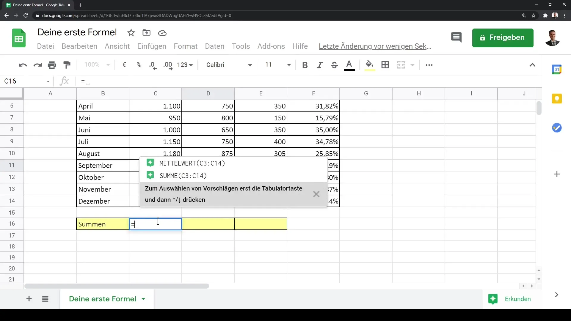Viewport: 571px width, 321px height.
Task: Click the Erkunden button
Action: coord(509,299)
